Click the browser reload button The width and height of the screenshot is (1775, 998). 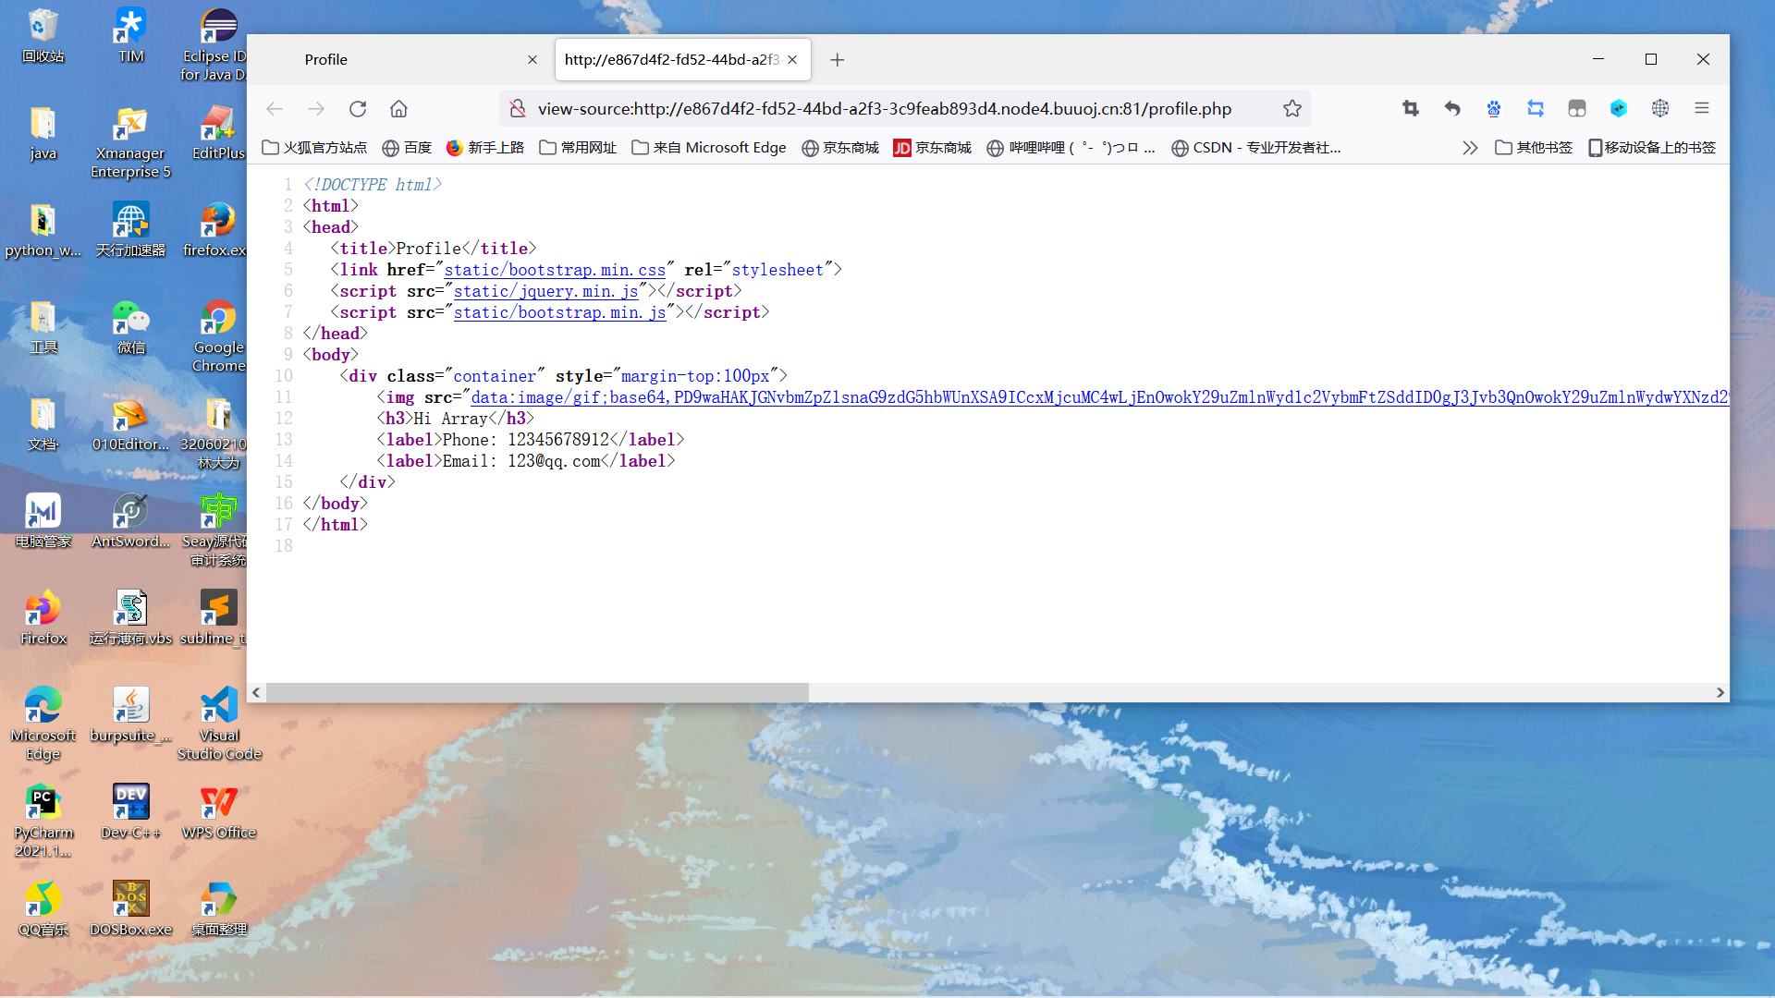point(358,109)
